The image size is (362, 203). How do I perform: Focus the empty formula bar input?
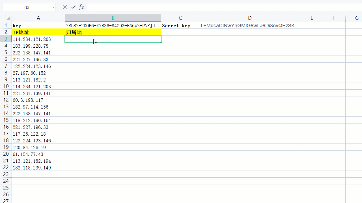[x=224, y=7]
